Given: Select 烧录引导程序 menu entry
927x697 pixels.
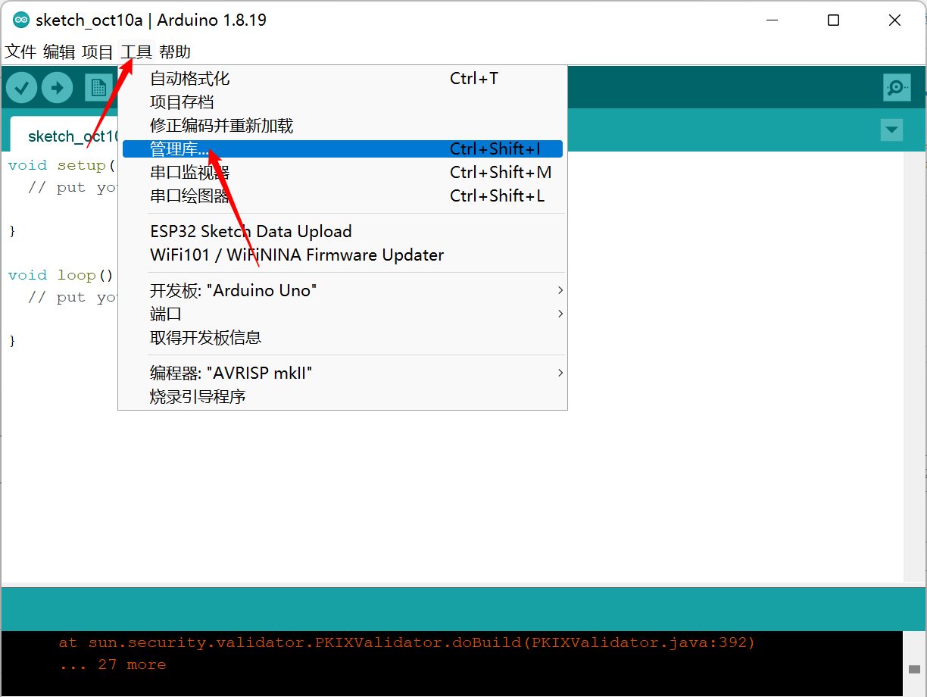Looking at the screenshot, I should [342, 396].
